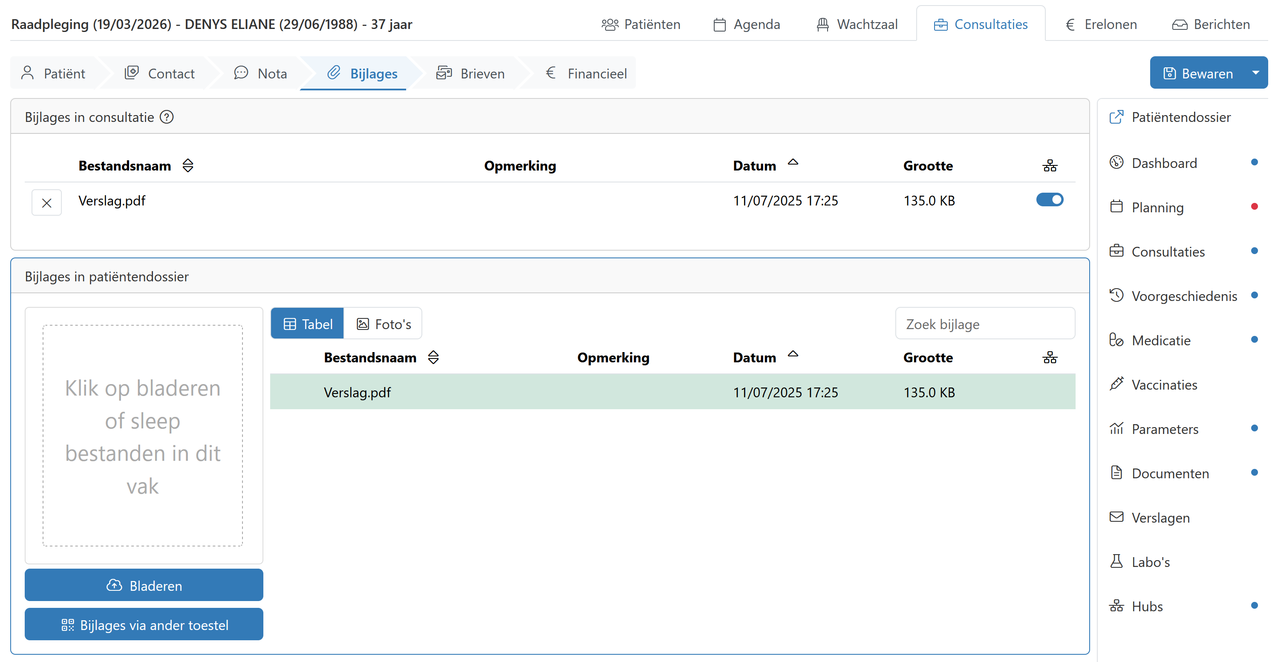
Task: Open Vaccinaties in the sidebar
Action: pos(1164,384)
